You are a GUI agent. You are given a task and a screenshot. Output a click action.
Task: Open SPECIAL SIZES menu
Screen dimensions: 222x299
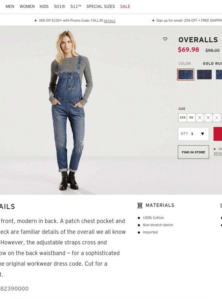[101, 6]
